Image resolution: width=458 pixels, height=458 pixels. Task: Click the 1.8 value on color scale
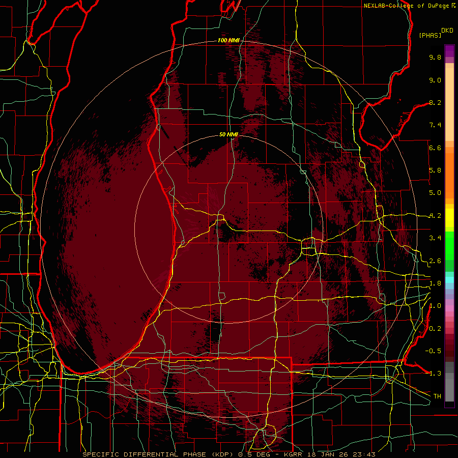pos(435,283)
